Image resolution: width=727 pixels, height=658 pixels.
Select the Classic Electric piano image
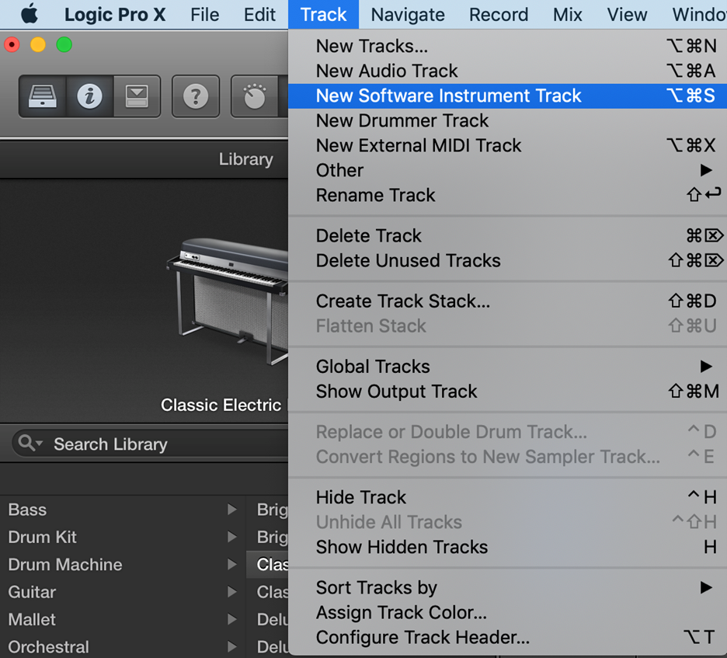click(228, 301)
